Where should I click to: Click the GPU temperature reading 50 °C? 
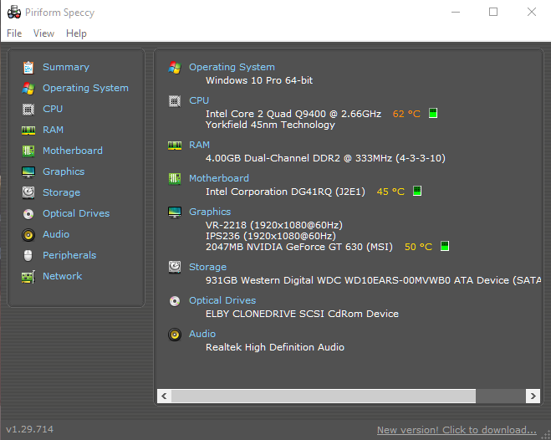pyautogui.click(x=418, y=247)
